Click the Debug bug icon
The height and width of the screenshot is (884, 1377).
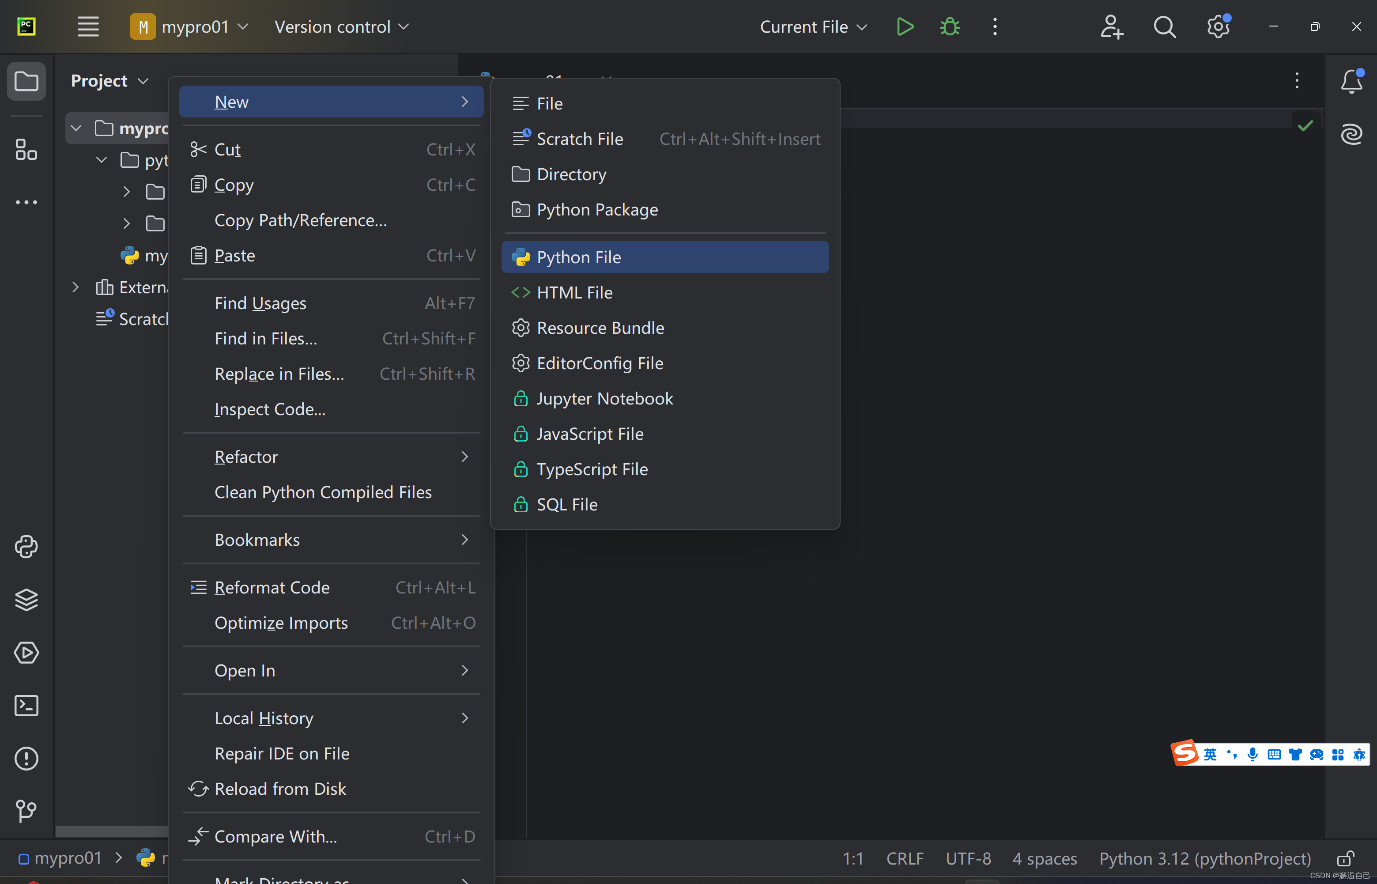[x=950, y=27]
